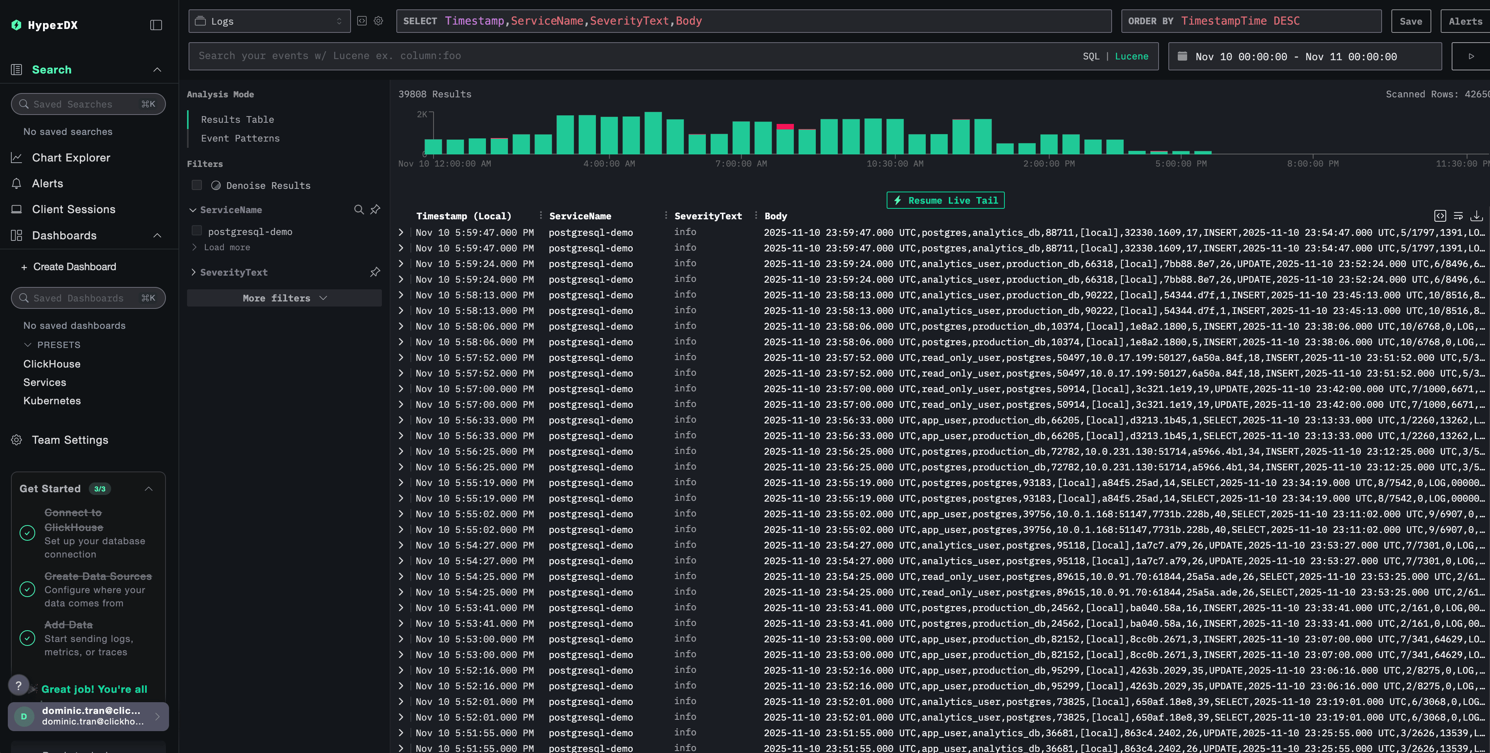This screenshot has height=753, width=1490.
Task: Open the SQL code icon above the table
Action: coord(1440,215)
